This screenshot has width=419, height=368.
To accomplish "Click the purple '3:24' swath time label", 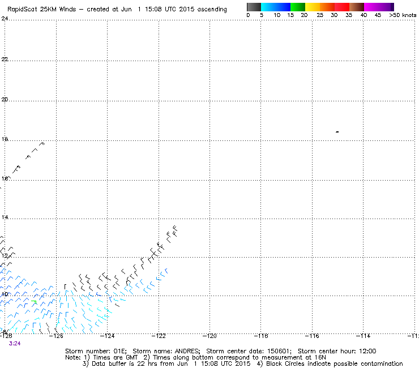I will click(x=15, y=344).
